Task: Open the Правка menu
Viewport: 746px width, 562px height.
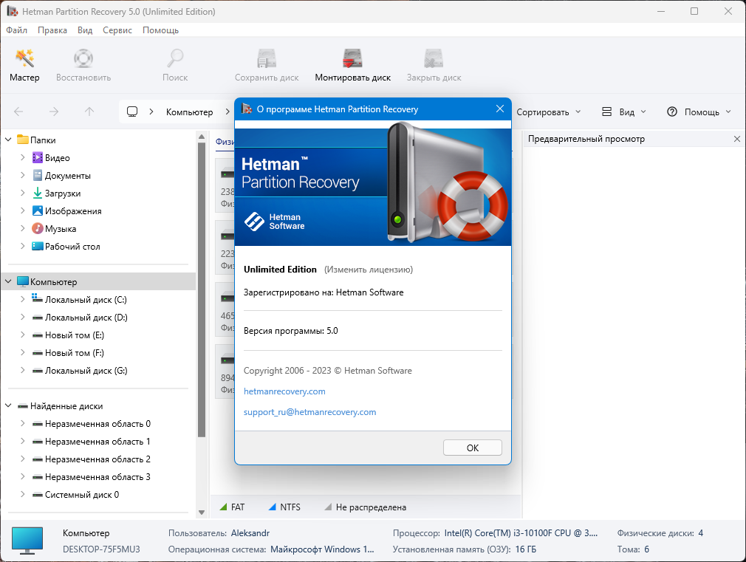Action: (x=52, y=30)
